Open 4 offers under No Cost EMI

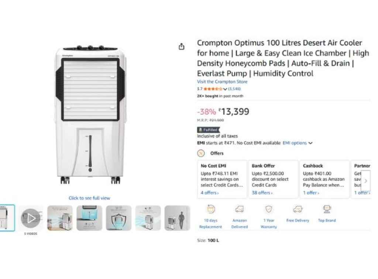click(209, 193)
